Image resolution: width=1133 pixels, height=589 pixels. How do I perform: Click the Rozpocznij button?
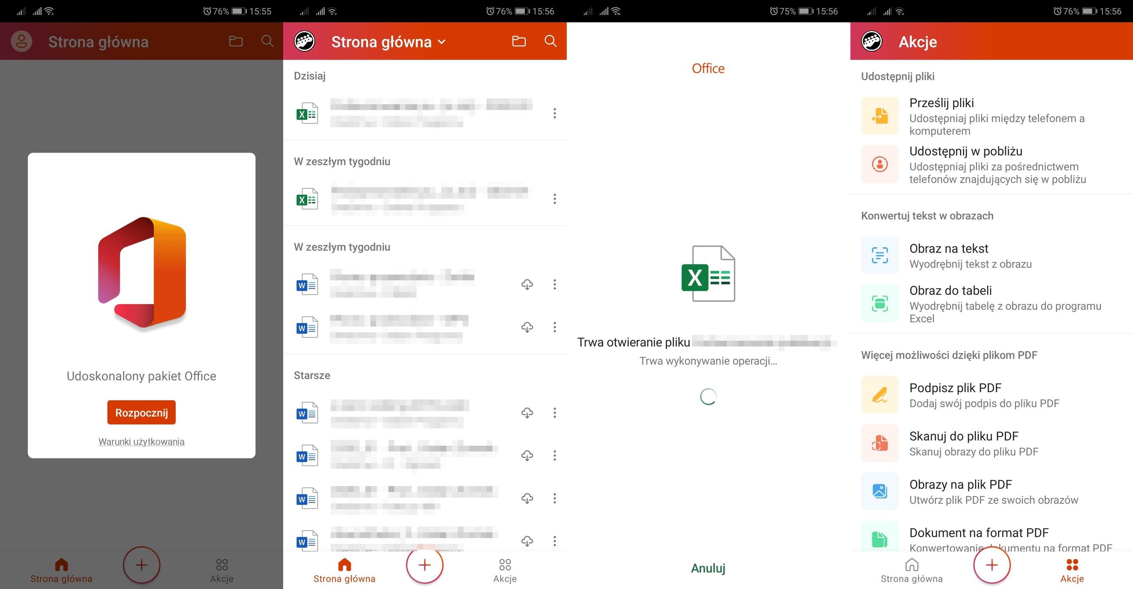pyautogui.click(x=141, y=412)
